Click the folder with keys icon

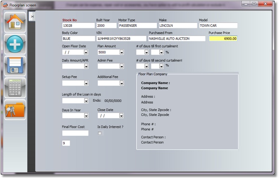coord(15,109)
